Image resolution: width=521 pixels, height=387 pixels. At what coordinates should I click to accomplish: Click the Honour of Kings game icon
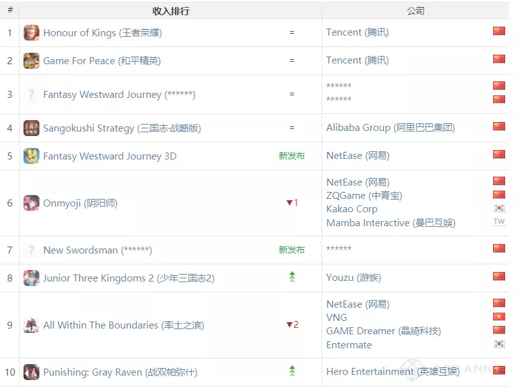[x=31, y=33]
